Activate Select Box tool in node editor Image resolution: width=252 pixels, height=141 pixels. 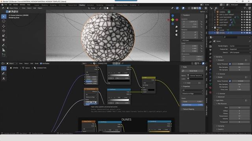tap(4, 68)
